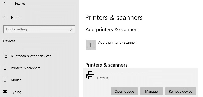The width and height of the screenshot is (203, 97).
Task: Open Bluetooth & other devices section
Action: pos(31,56)
